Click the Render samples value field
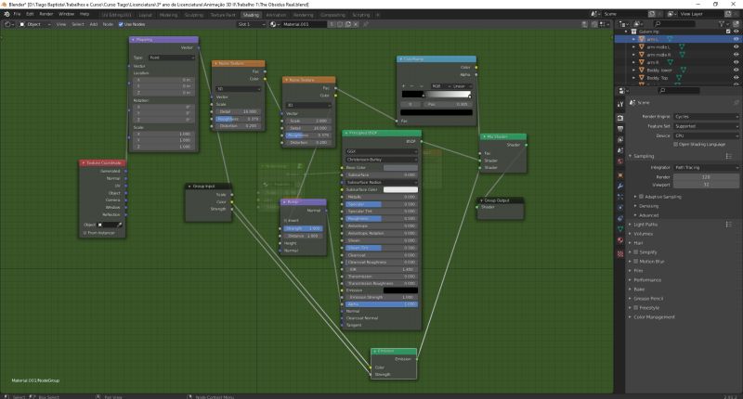The width and height of the screenshot is (743, 399). coord(706,177)
